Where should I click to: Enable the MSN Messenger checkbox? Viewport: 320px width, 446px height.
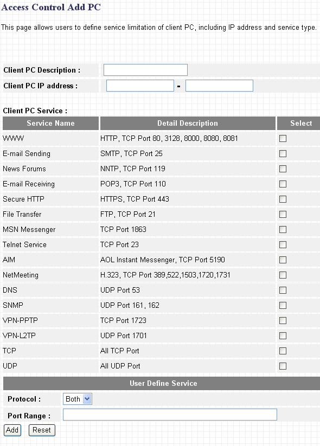click(283, 230)
